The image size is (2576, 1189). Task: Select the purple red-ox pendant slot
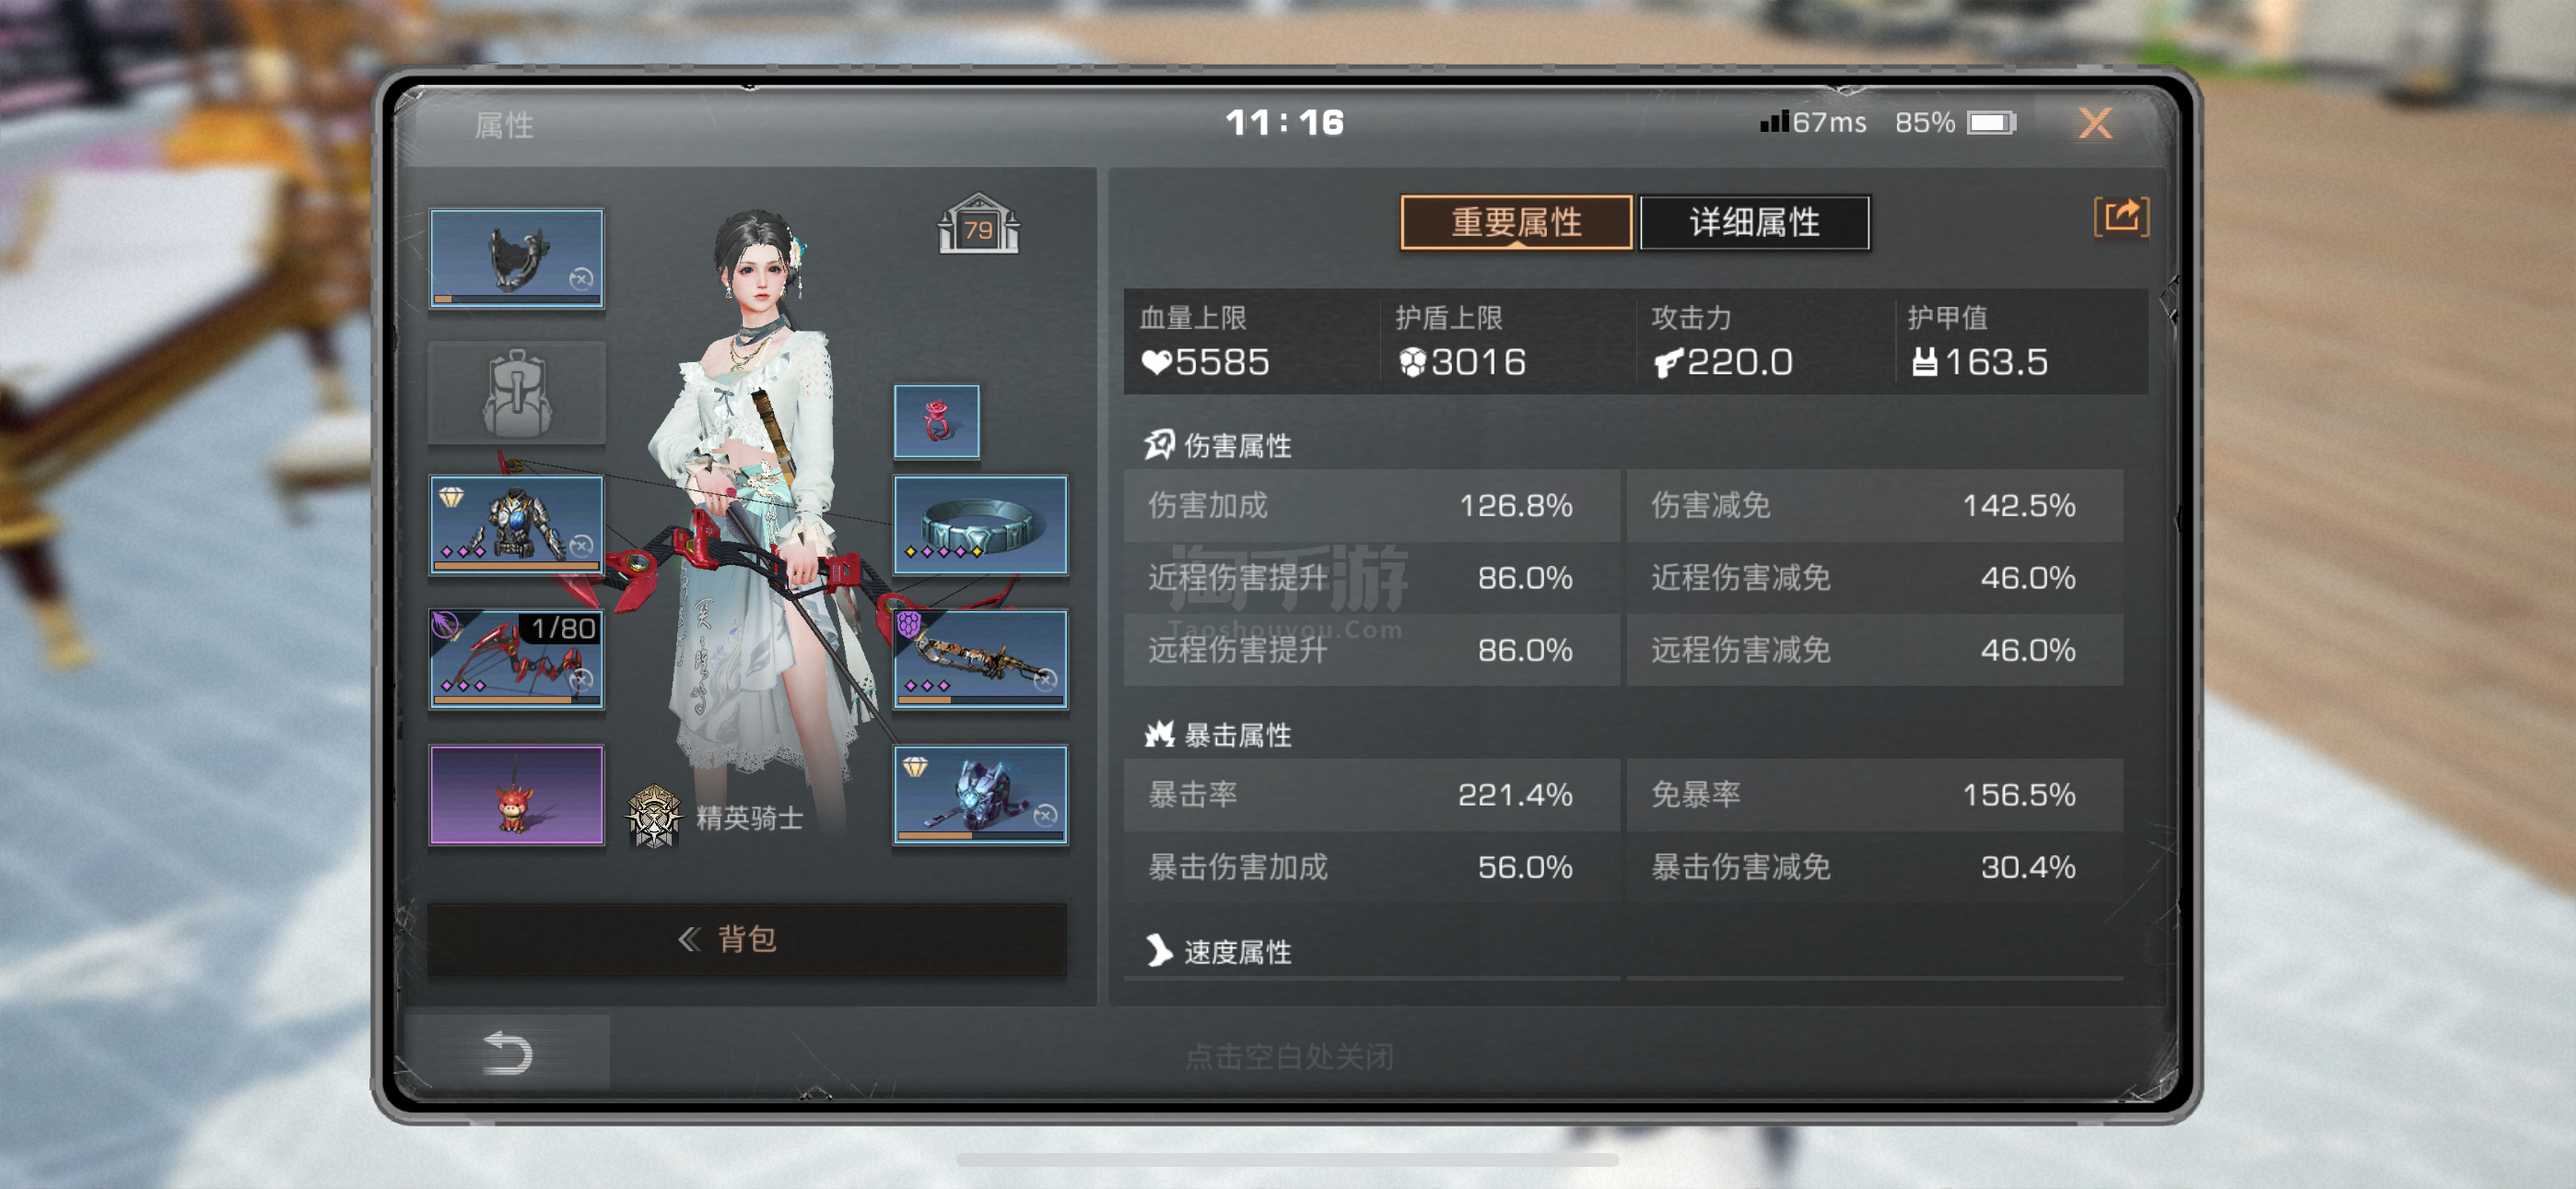click(x=516, y=794)
